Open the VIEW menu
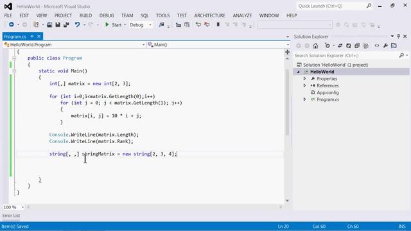 point(42,15)
